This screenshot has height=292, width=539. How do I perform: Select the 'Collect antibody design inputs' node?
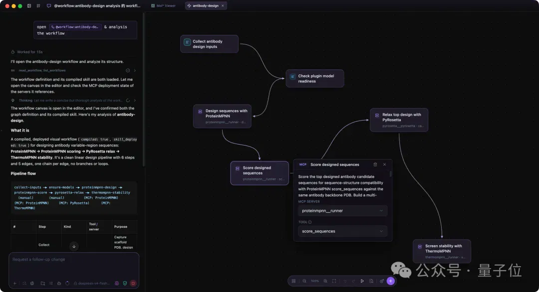(209, 44)
